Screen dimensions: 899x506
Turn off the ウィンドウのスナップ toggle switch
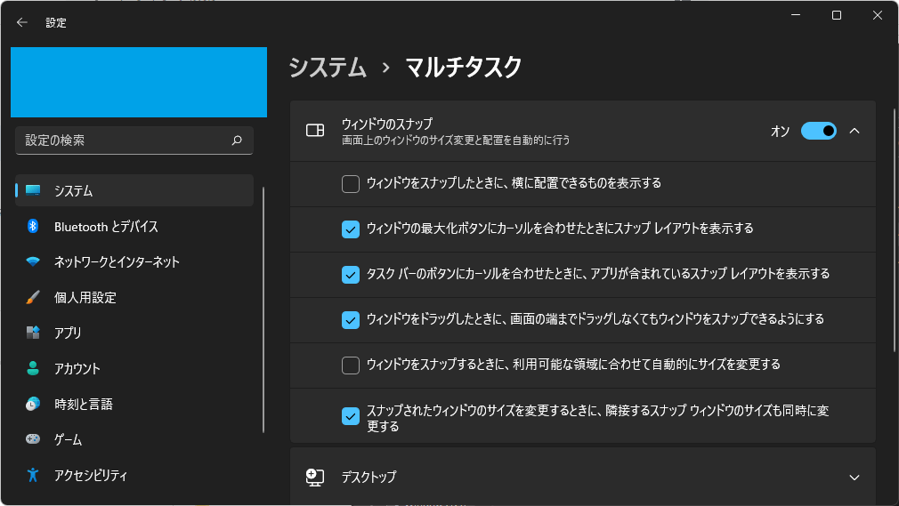tap(818, 132)
